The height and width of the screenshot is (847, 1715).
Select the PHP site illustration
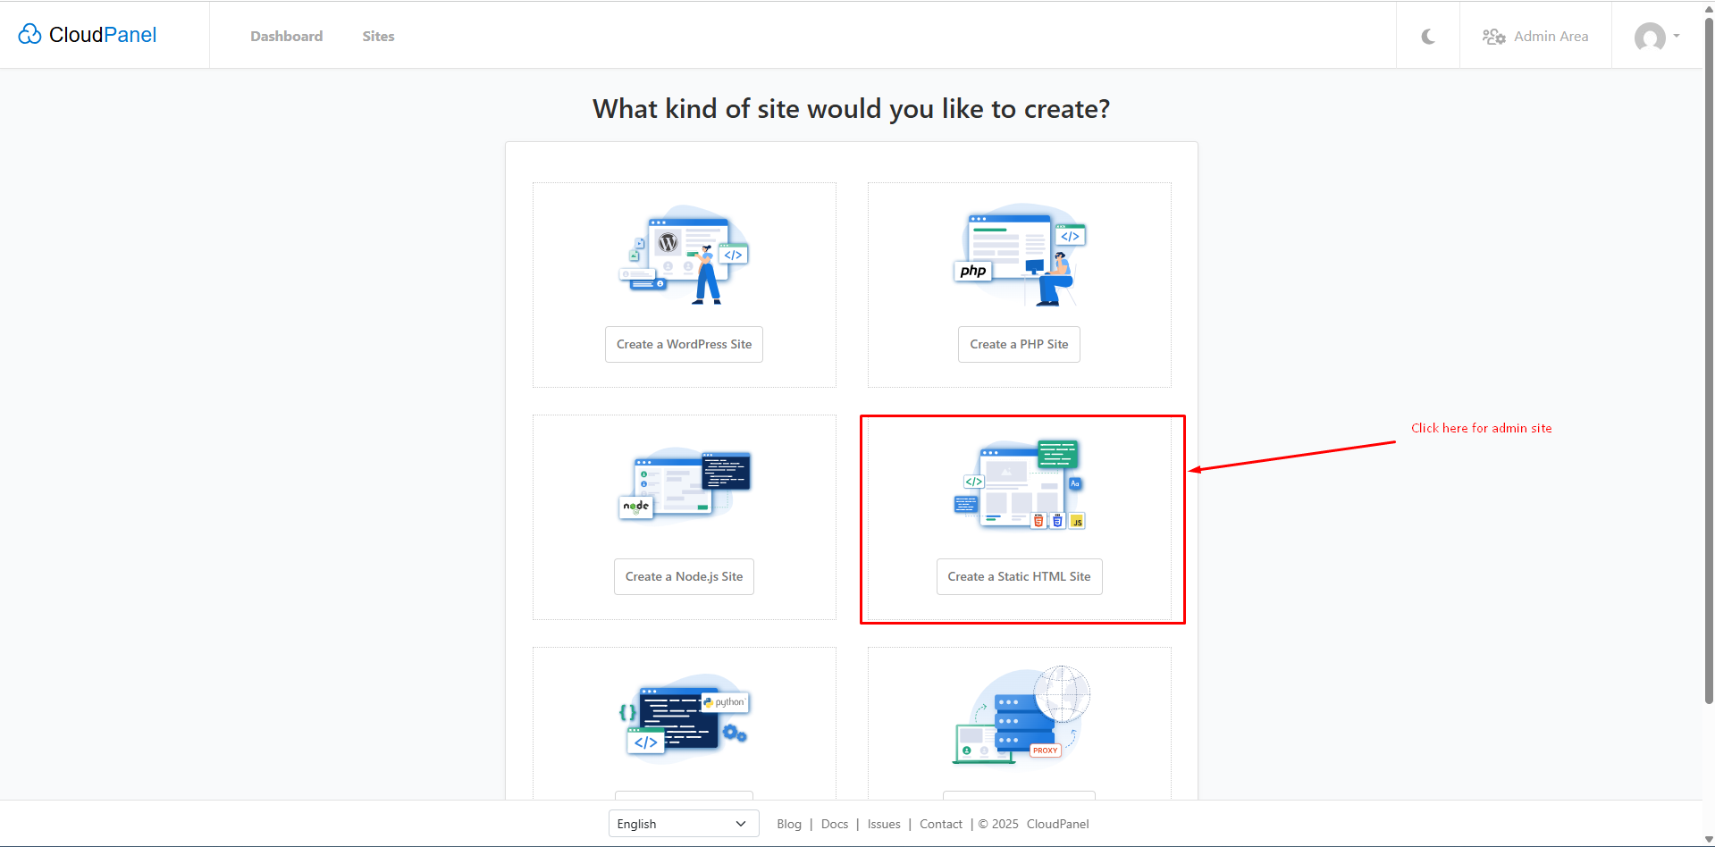(1020, 256)
